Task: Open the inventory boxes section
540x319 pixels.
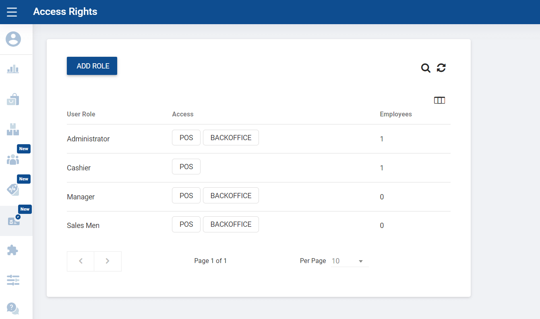Action: coord(13,129)
